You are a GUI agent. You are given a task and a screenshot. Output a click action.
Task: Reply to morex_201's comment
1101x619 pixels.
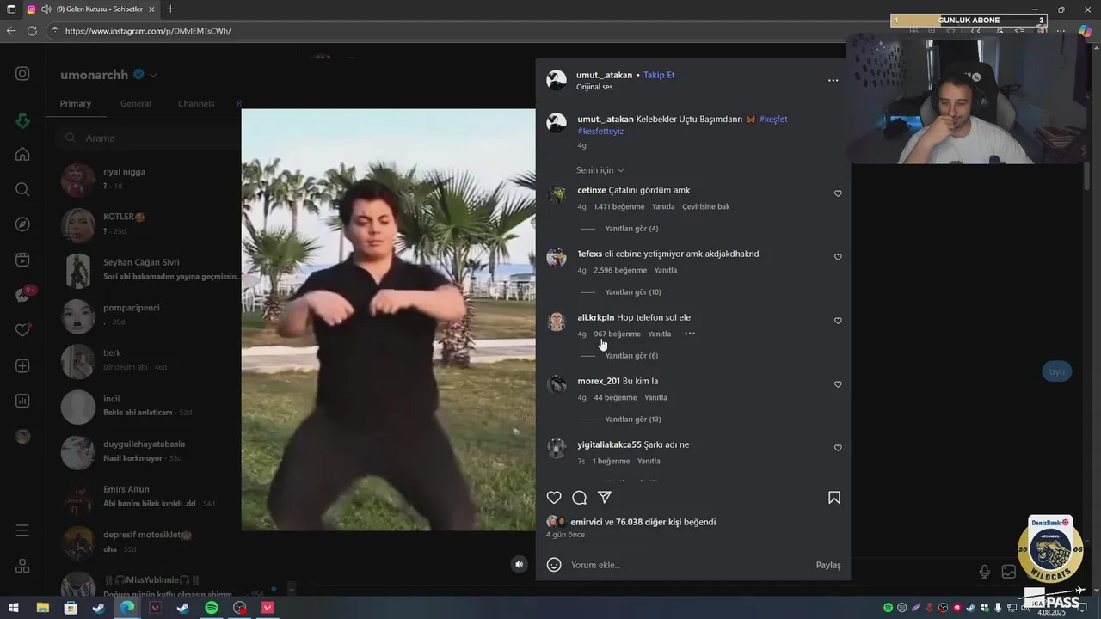[x=655, y=398]
